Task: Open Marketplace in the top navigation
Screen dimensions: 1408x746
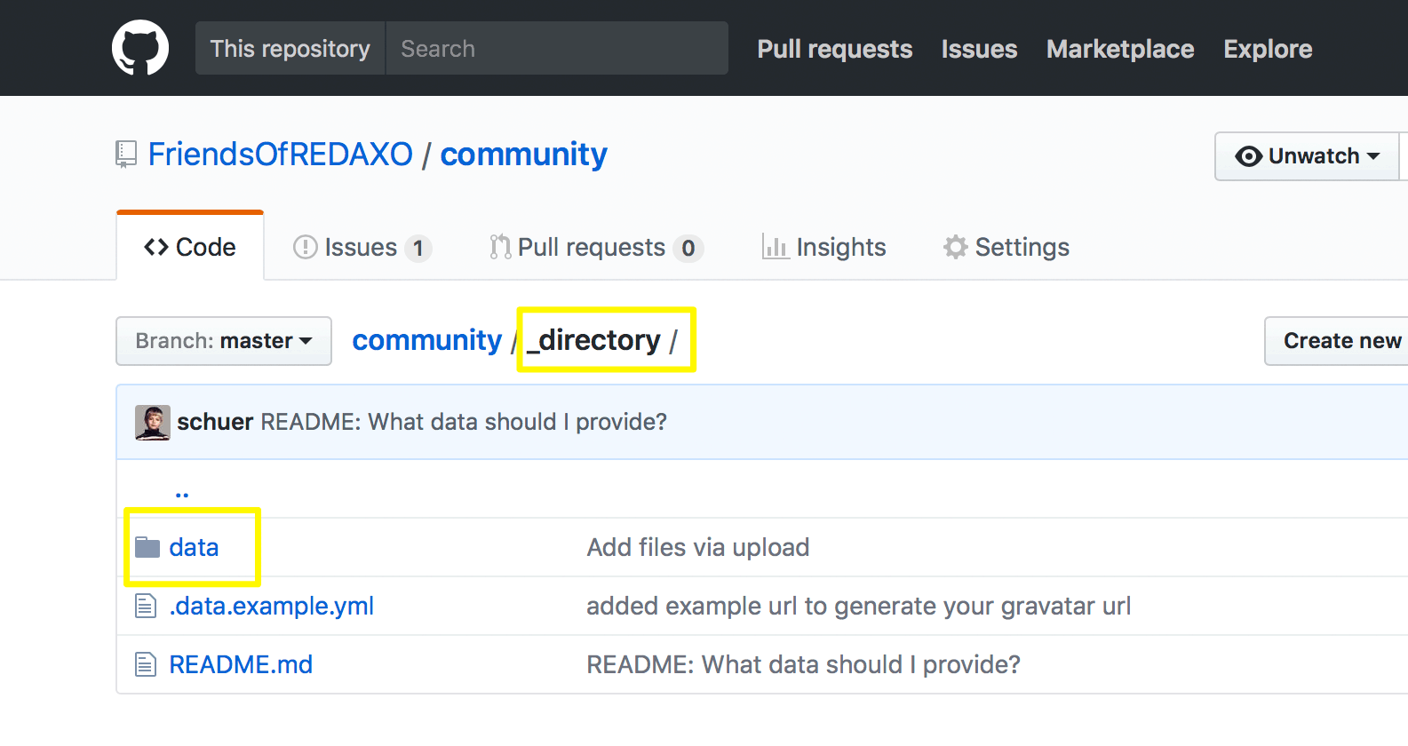Action: click(1120, 49)
